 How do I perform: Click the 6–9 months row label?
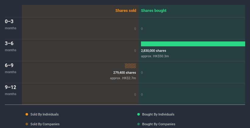(11, 68)
